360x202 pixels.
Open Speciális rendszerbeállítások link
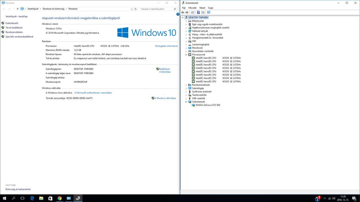pyautogui.click(x=19, y=37)
